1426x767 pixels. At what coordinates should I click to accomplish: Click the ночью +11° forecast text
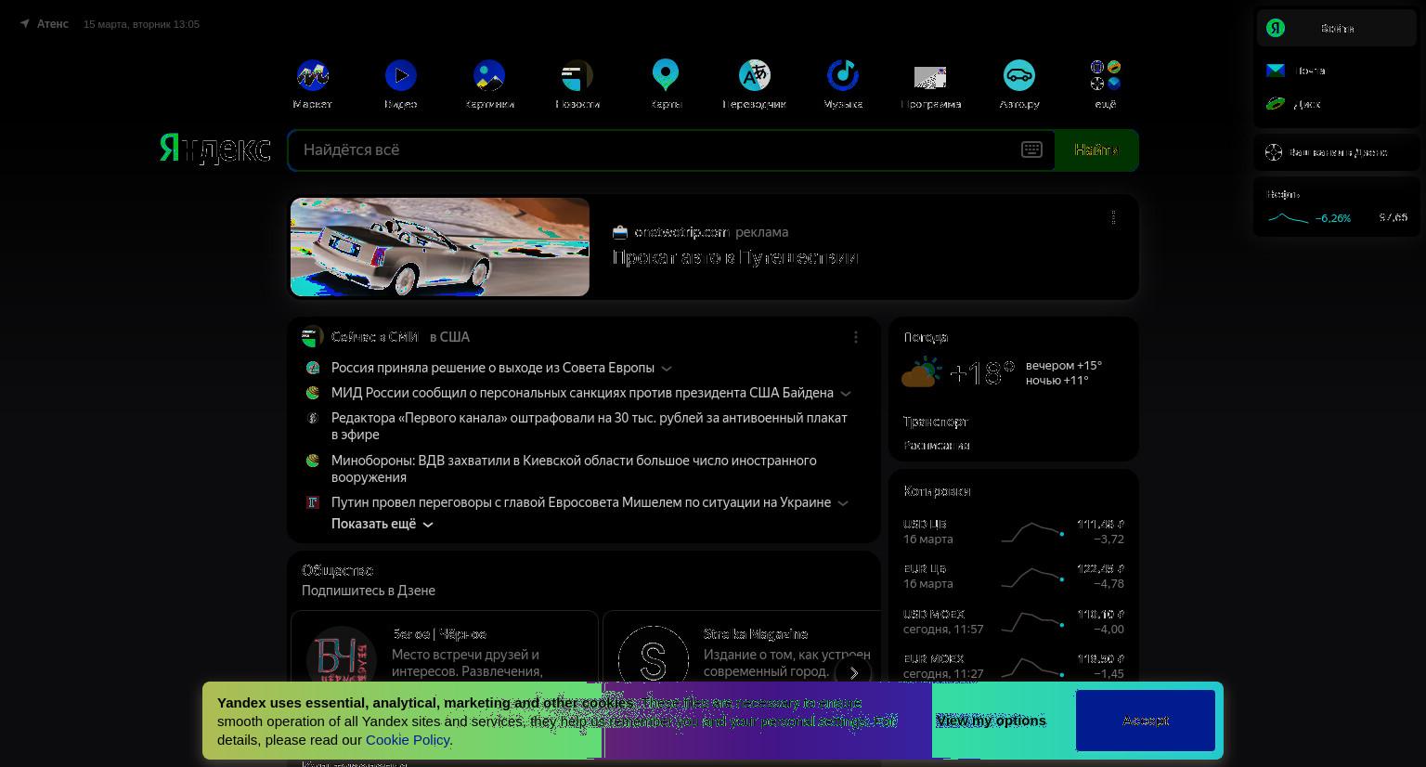point(1057,381)
